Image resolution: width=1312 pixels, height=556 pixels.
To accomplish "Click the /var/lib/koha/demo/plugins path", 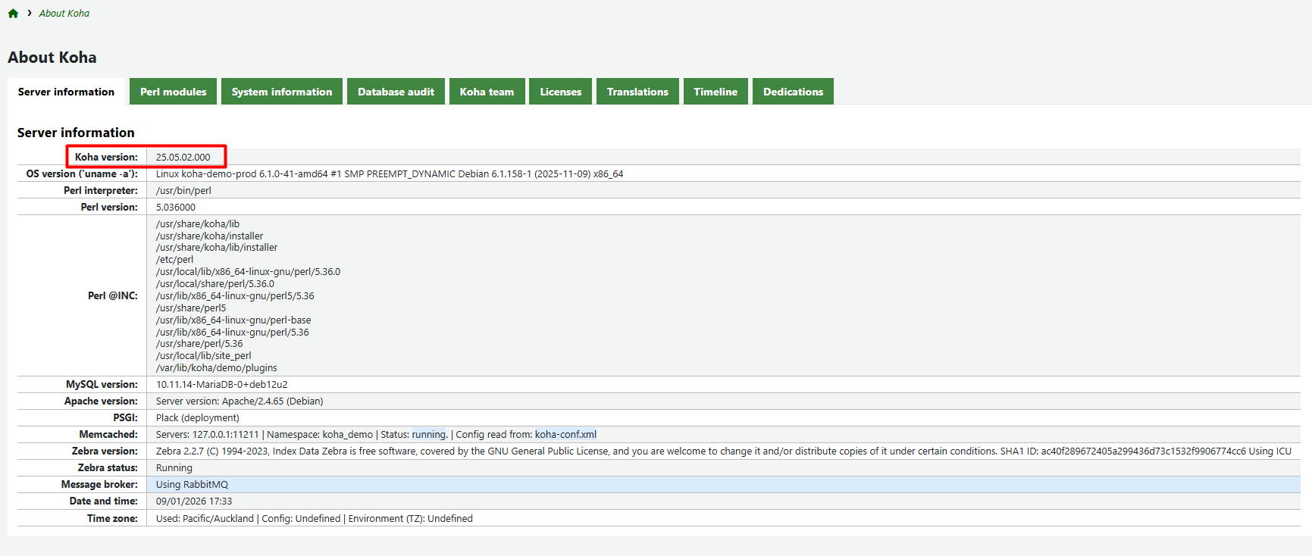I will (217, 367).
